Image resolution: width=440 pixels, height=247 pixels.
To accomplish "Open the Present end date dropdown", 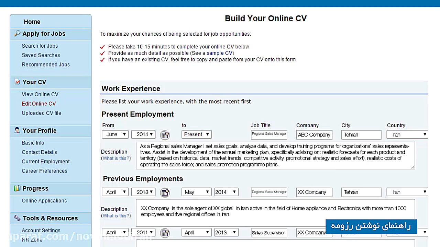I will (196, 134).
